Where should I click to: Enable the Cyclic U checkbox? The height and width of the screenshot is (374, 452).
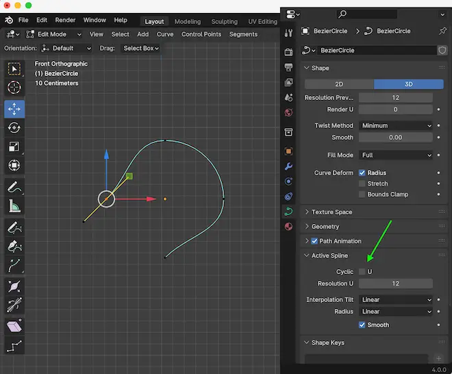pos(362,272)
